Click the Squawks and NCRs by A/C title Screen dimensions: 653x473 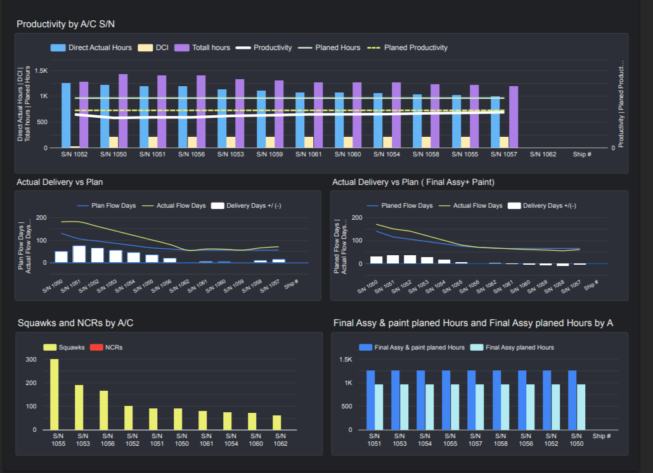coord(75,323)
